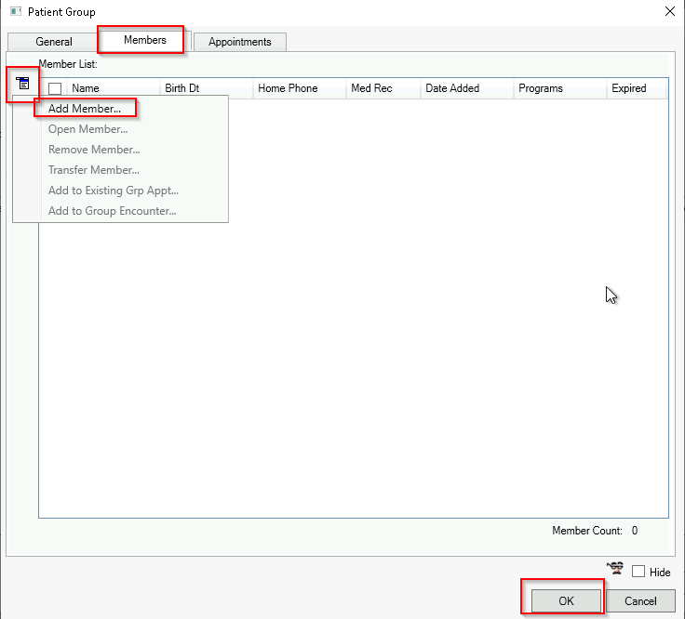Check the select-all box in the list header
685x619 pixels.
point(55,88)
